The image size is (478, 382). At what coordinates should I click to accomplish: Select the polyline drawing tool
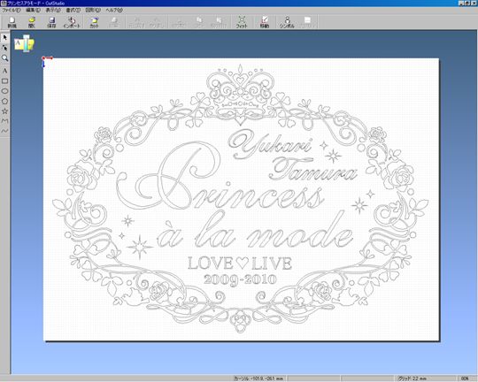click(5, 121)
